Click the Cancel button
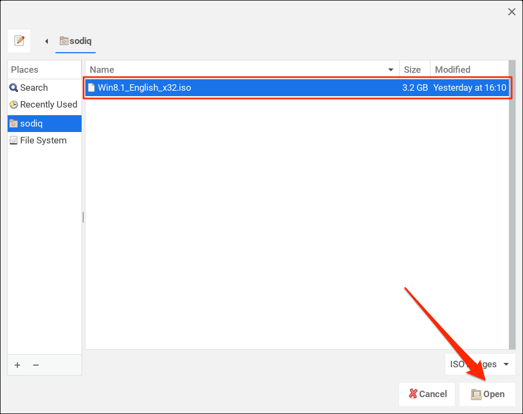Screen dimensions: 523x414 (x=427, y=394)
